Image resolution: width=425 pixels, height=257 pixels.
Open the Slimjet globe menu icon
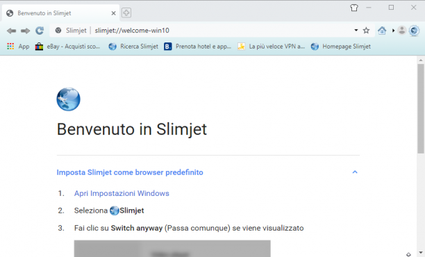[x=414, y=31]
